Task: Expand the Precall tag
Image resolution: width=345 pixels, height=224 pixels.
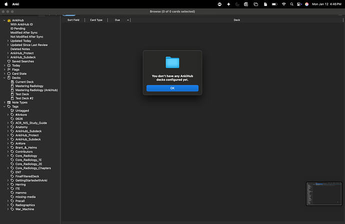Action: click(8, 201)
